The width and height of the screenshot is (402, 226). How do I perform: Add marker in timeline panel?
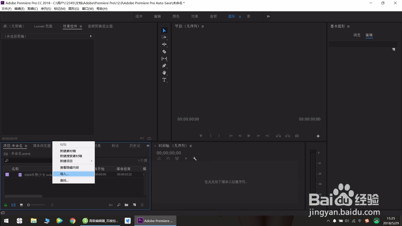point(186,159)
